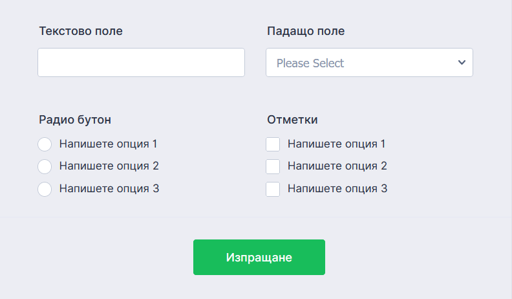Click radio label text Напишете опция 3

[109, 188]
